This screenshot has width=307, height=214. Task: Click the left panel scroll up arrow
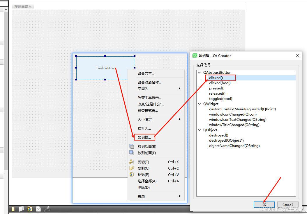coord(6,9)
